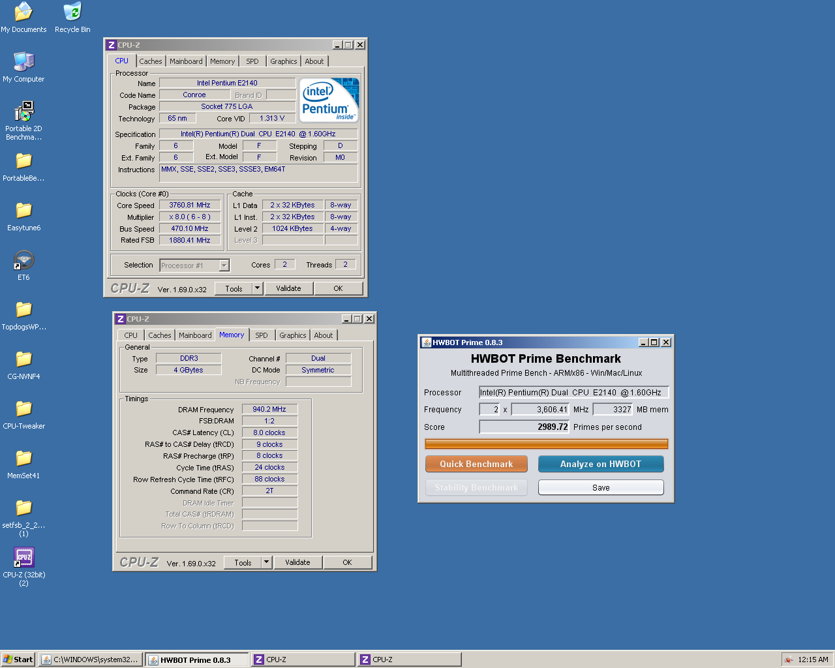Click Tools button in upper CPU-Z window
The image size is (835, 668).
point(234,288)
